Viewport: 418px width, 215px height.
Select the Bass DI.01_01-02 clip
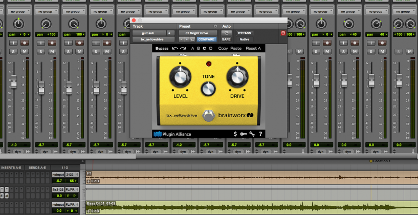[x=252, y=208]
